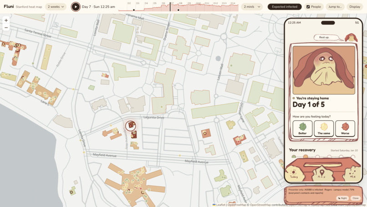Click the Day 7 Sun 12:25 am label
The image size is (367, 207).
pos(98,7)
